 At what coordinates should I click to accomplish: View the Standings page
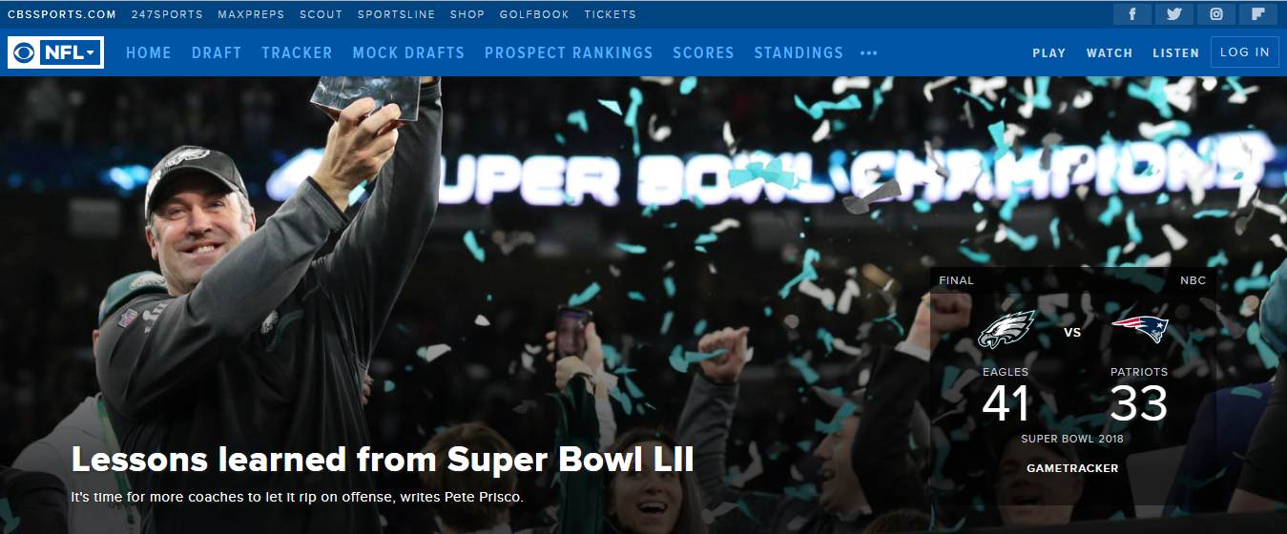point(799,53)
